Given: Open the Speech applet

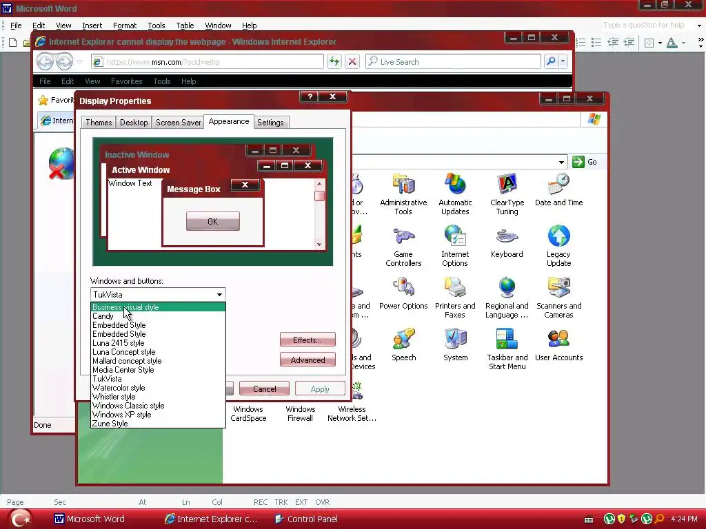Looking at the screenshot, I should [403, 345].
